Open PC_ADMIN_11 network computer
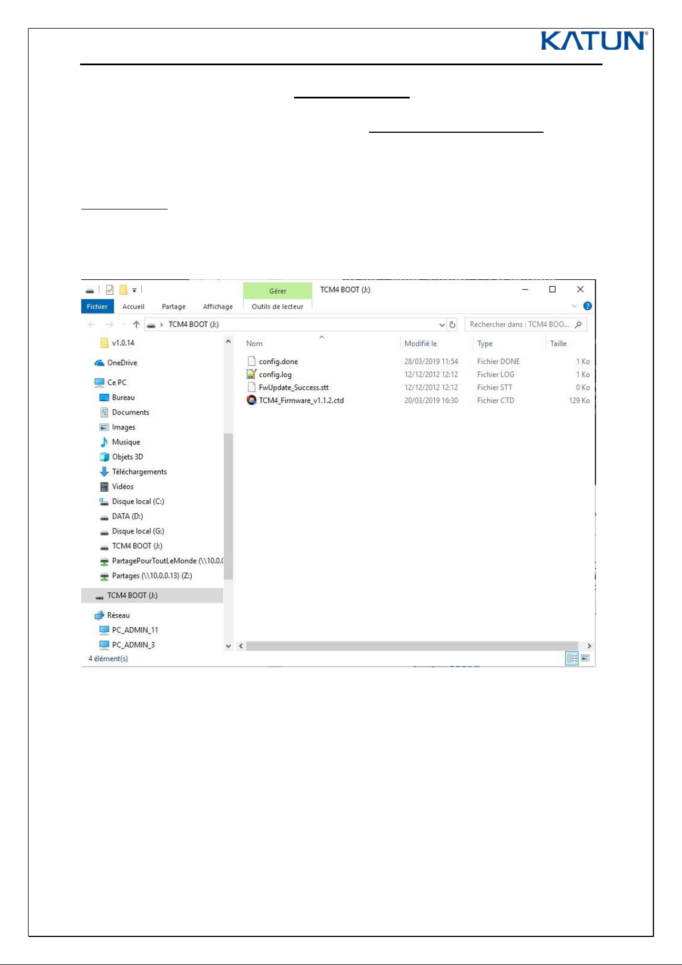Viewport: 682px width, 965px height. [135, 630]
